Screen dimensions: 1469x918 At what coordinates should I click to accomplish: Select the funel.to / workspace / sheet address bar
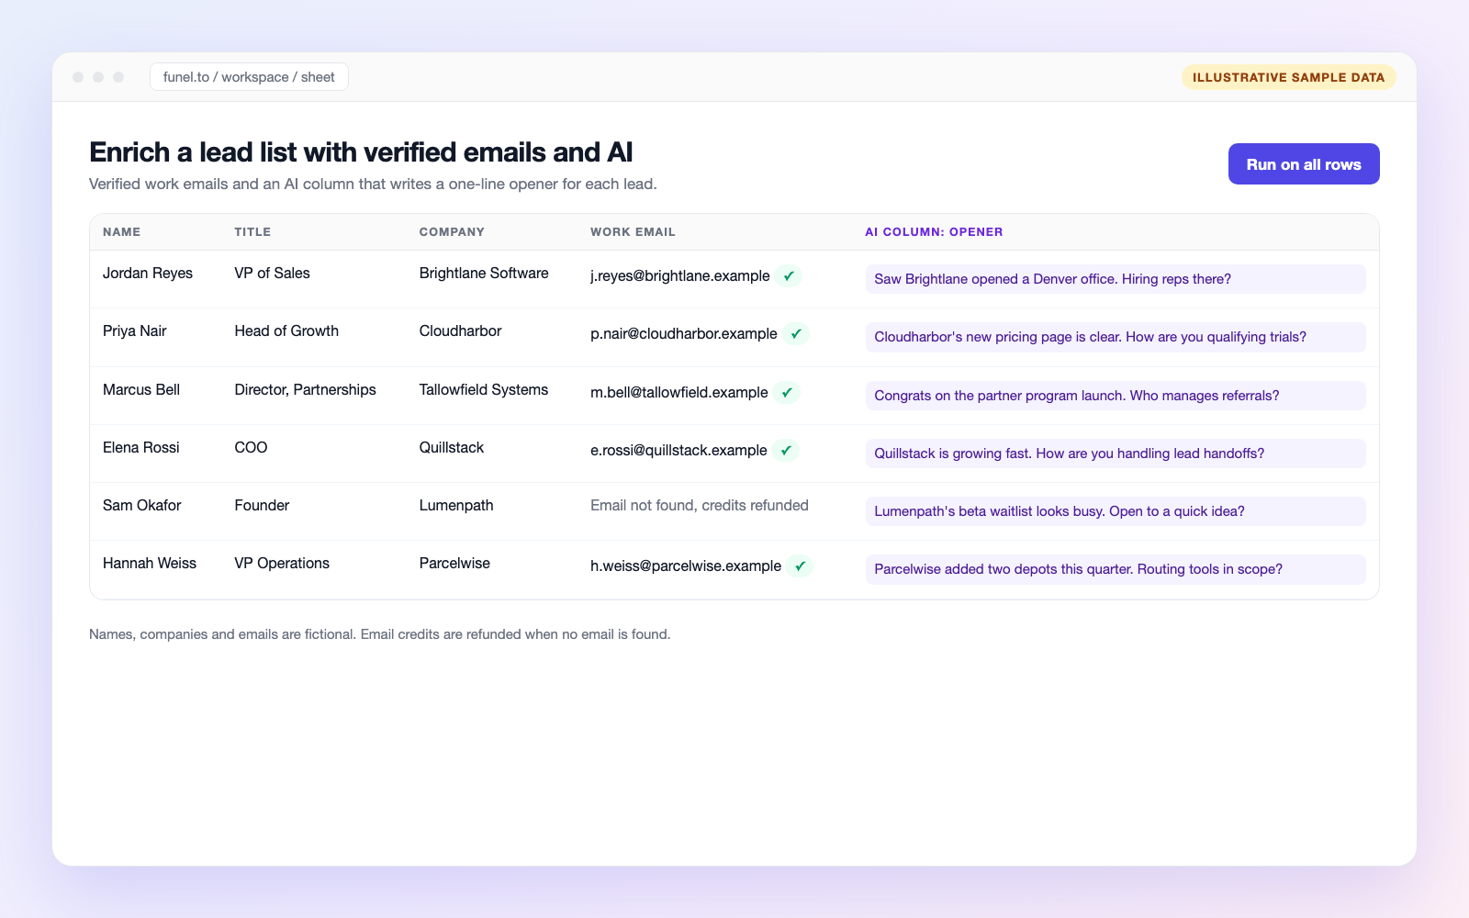point(249,77)
